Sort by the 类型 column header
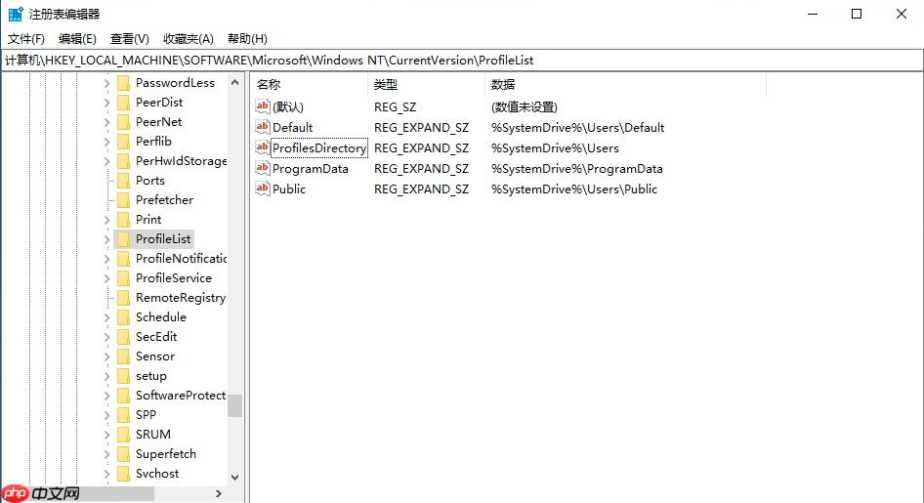Screen dimensions: 924x503 point(427,85)
